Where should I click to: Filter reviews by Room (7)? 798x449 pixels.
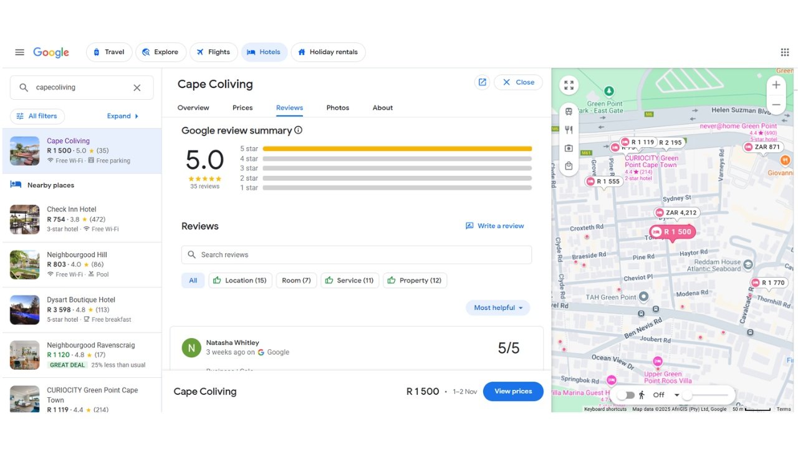pos(296,281)
